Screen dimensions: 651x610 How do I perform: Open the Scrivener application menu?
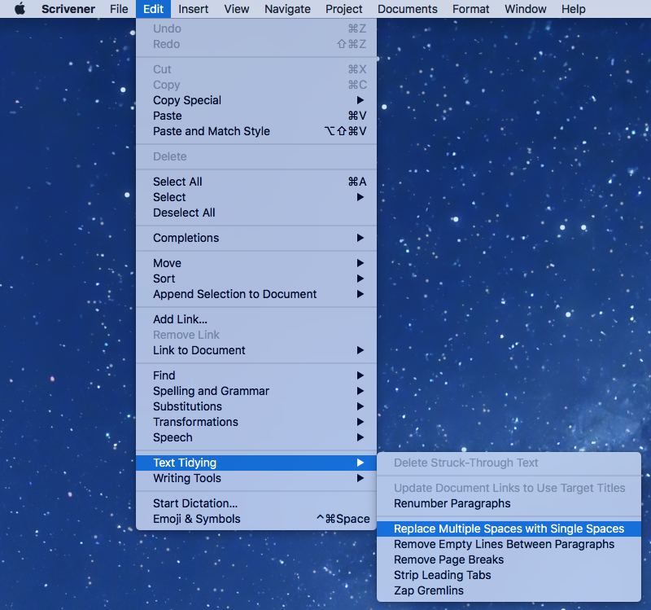68,9
